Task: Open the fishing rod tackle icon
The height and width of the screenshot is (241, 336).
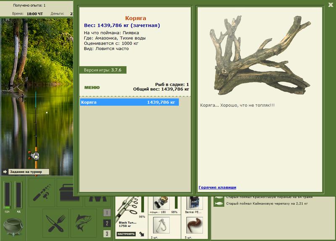Action: [42, 192]
